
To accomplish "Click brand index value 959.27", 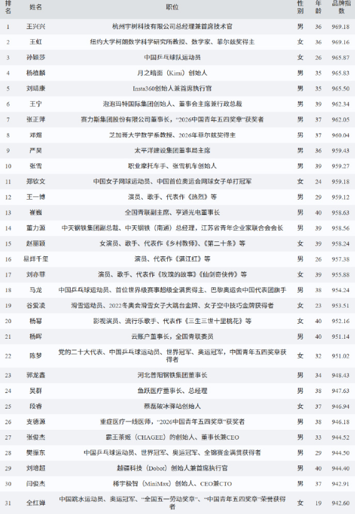I will click(x=341, y=166).
